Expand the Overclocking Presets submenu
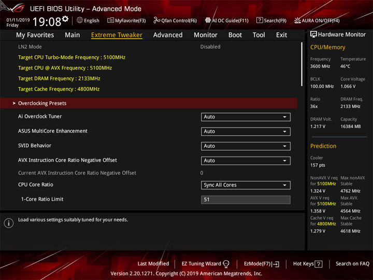The image size is (373, 280). click(149, 103)
